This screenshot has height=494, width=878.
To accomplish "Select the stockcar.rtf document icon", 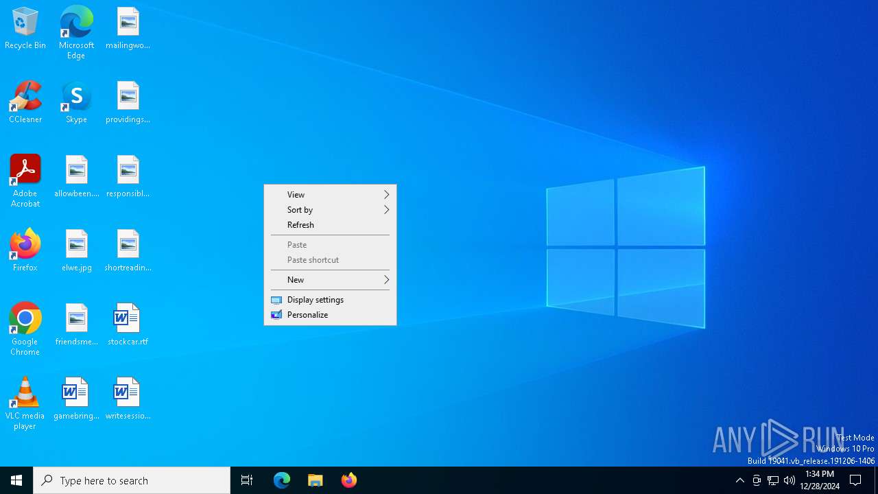I will 128,325.
